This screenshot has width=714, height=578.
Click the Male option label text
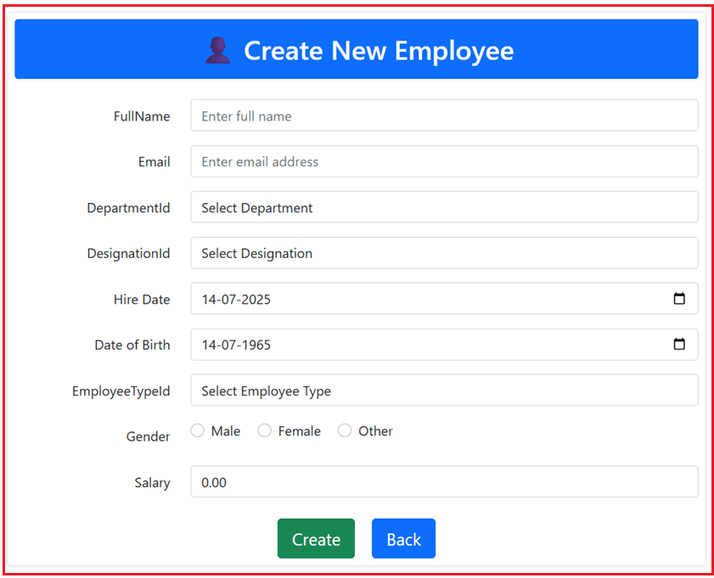tap(225, 431)
